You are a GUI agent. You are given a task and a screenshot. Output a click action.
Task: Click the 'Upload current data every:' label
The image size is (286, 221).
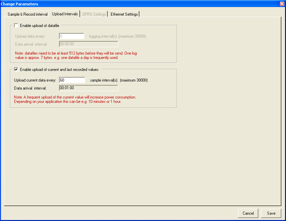click(x=35, y=80)
